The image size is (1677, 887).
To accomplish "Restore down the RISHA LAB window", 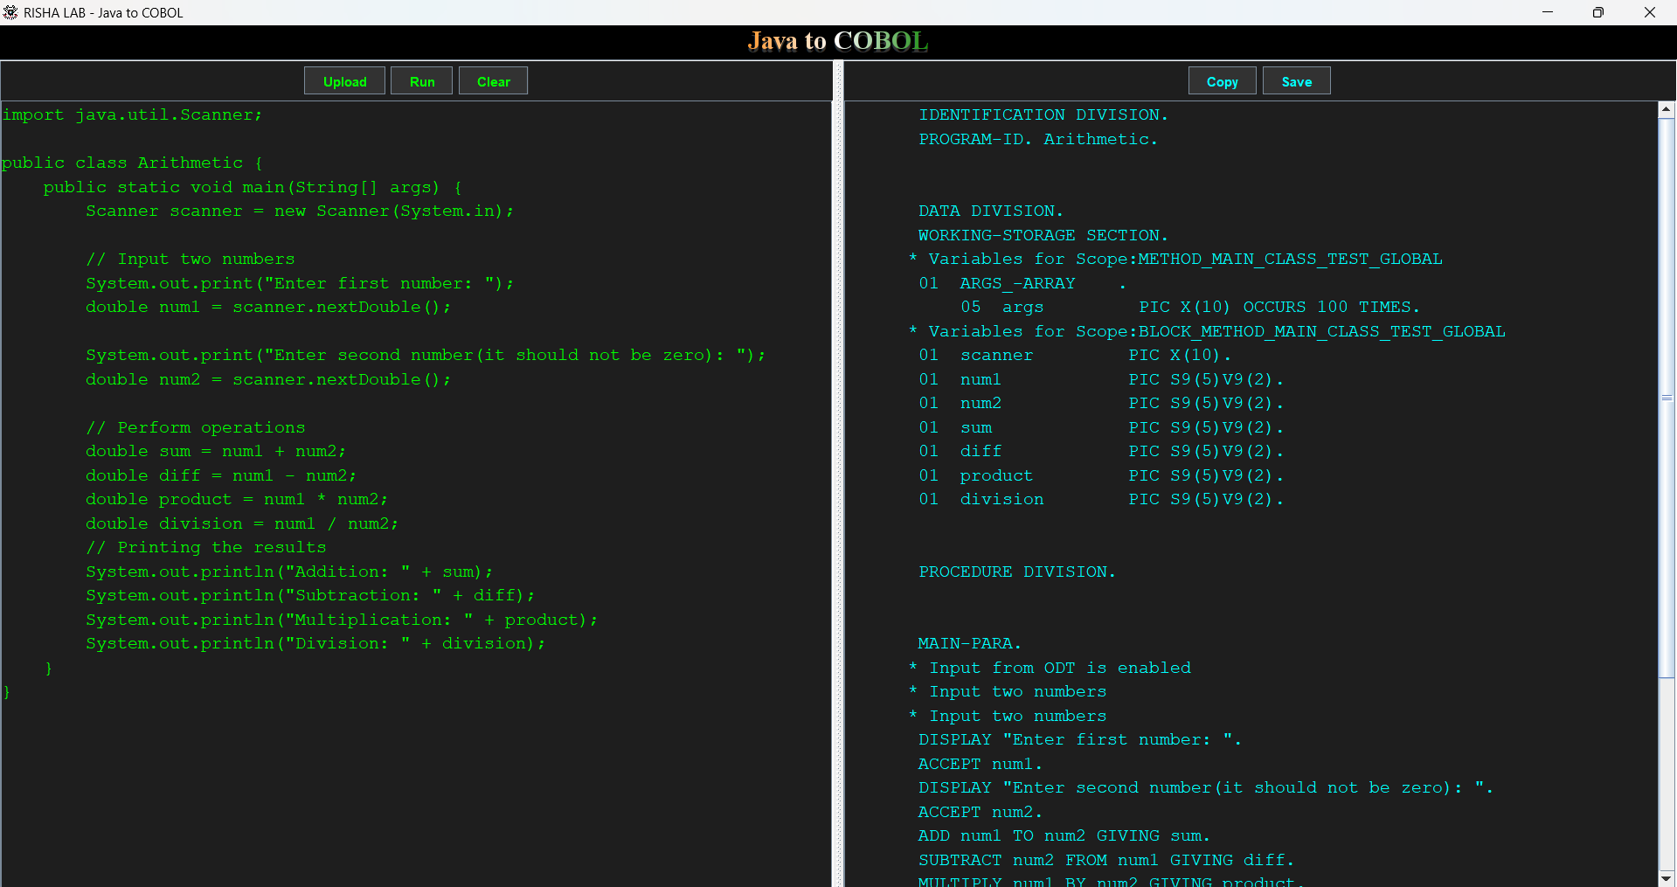I will pos(1598,12).
